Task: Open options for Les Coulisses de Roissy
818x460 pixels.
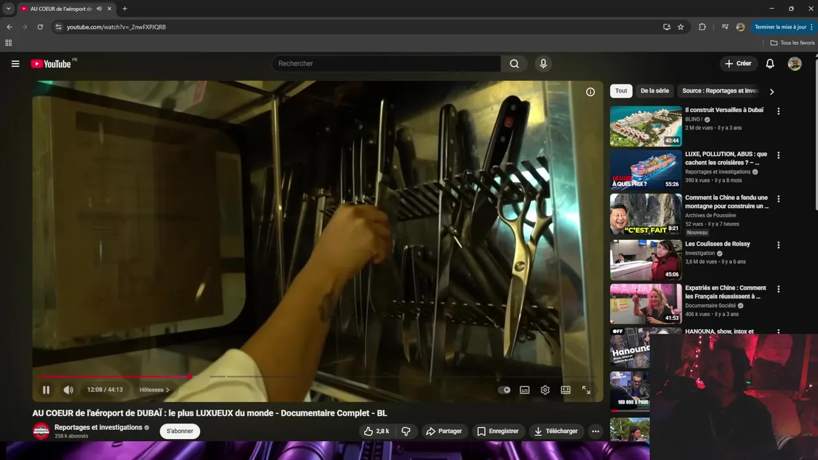Action: tap(778, 245)
